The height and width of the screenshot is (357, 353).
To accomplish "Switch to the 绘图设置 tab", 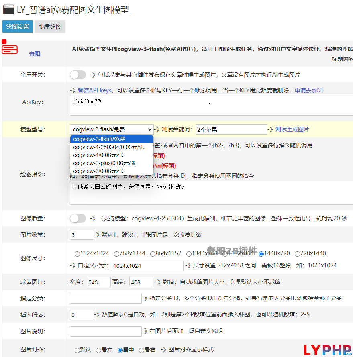I will 18,27.
